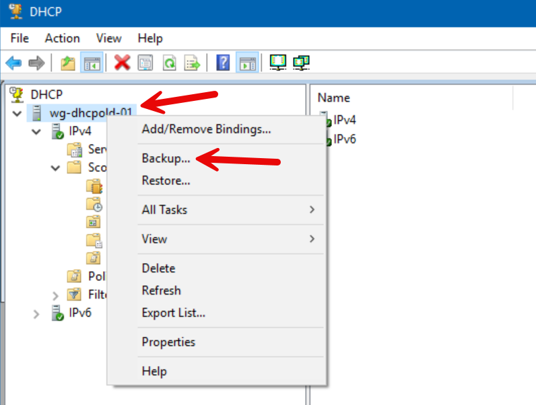Click Properties in the context menu

tap(168, 342)
